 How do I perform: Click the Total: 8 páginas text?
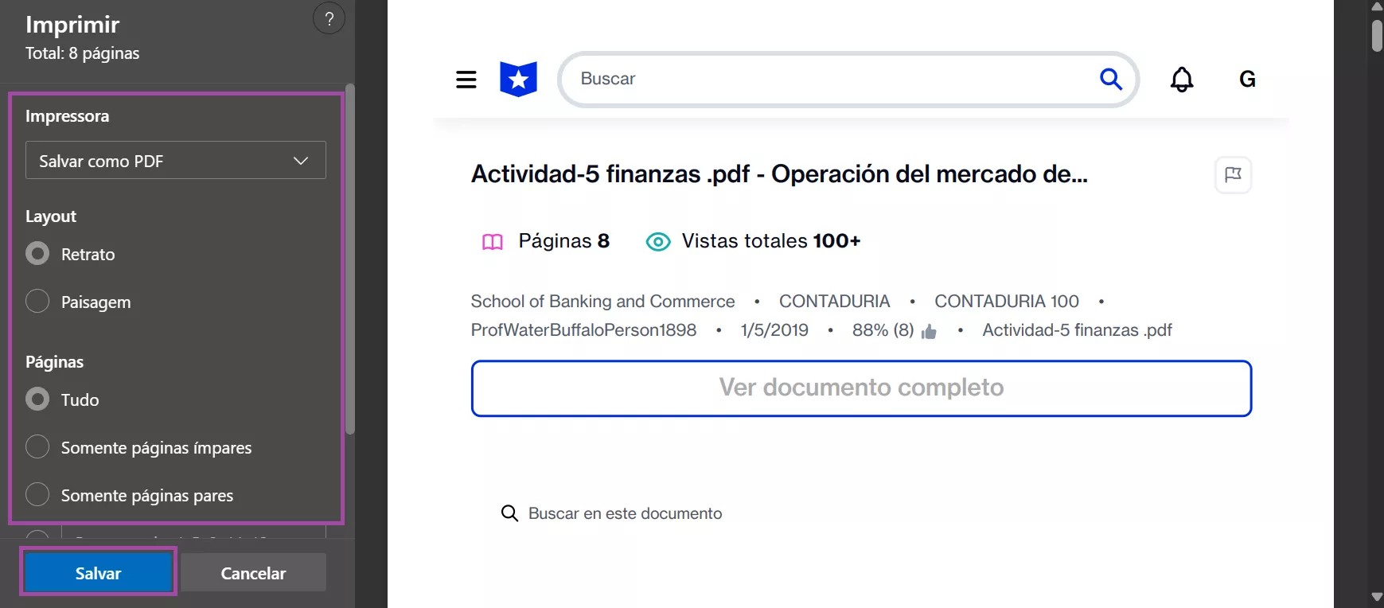coord(82,53)
